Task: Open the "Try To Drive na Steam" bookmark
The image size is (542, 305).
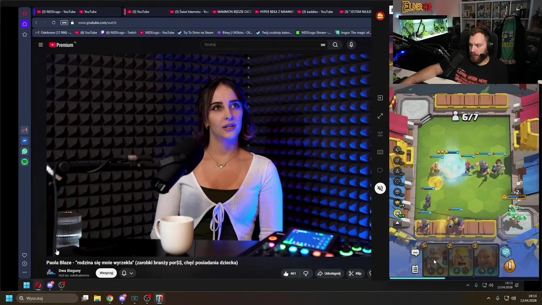Action: tap(195, 33)
